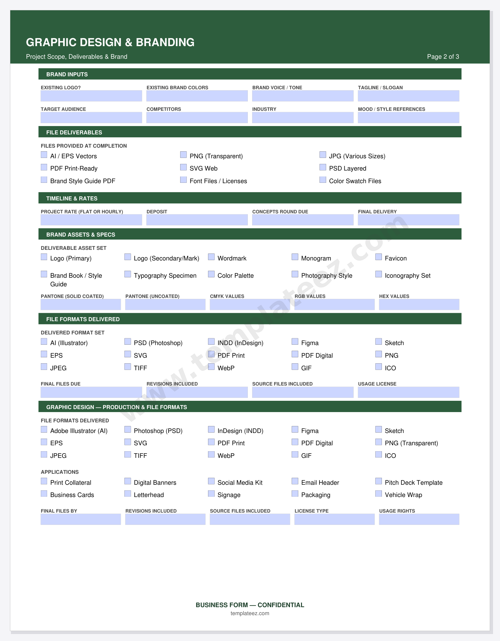Check the Wordmark asset box

pyautogui.click(x=211, y=257)
